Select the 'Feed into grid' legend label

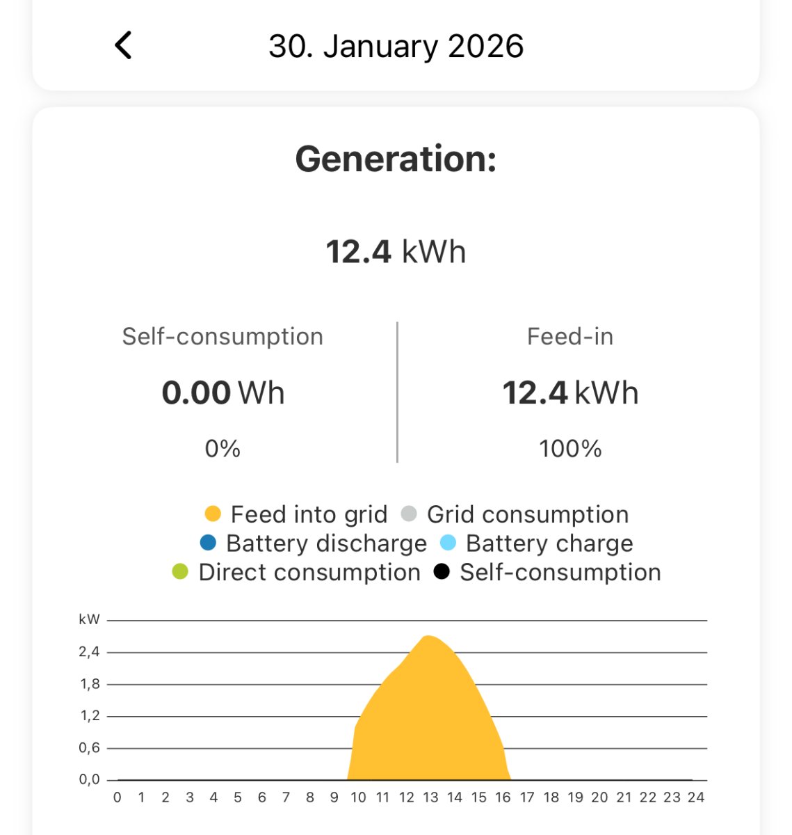[309, 514]
